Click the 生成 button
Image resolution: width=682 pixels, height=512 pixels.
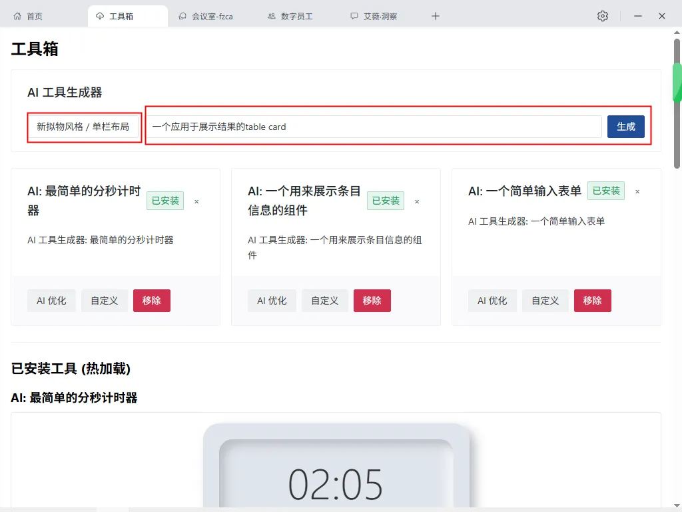coord(625,127)
